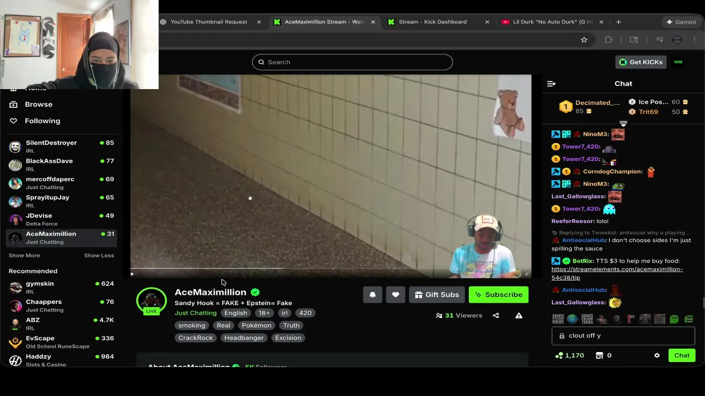The height and width of the screenshot is (396, 705).
Task: Click Show Less in following list
Action: pos(99,255)
